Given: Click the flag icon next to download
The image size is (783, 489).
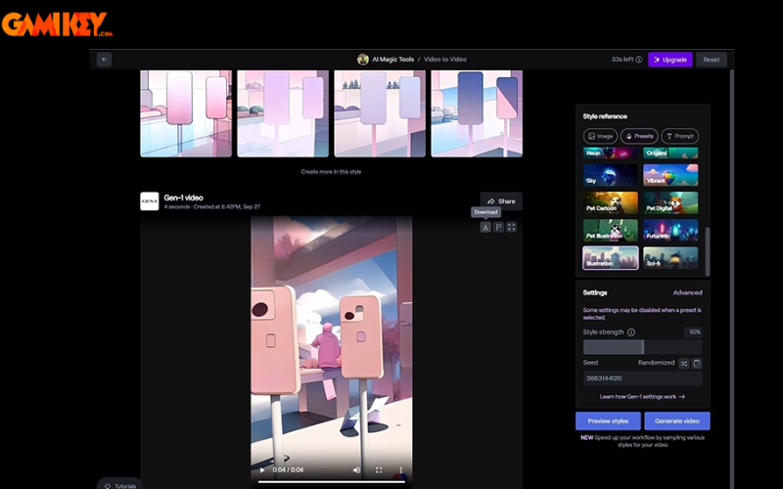Looking at the screenshot, I should 498,227.
